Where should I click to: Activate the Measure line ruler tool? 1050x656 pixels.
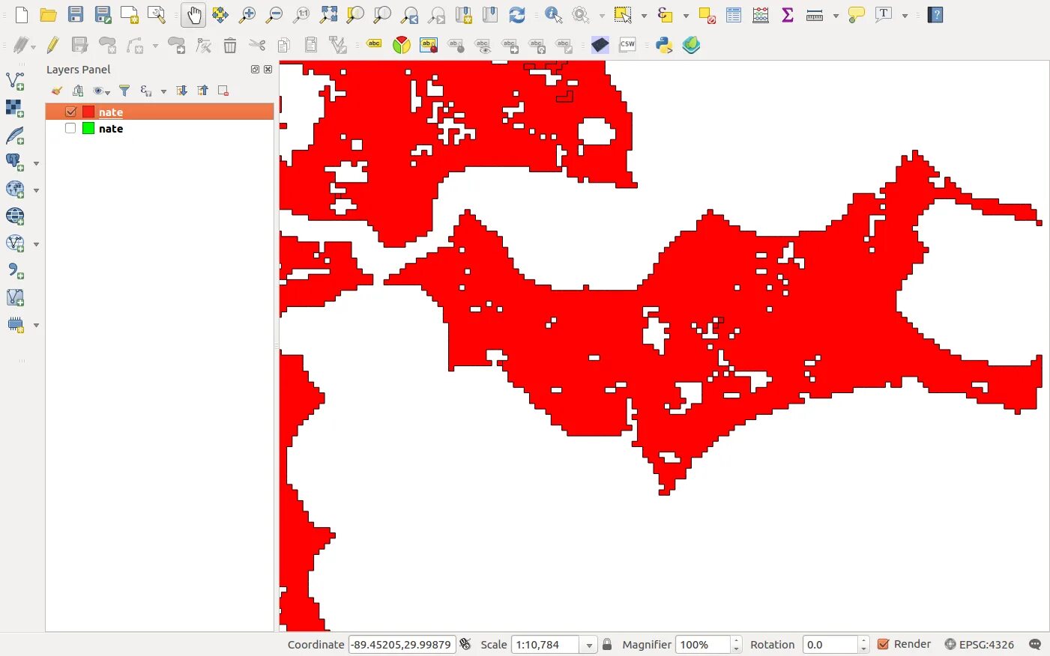815,15
